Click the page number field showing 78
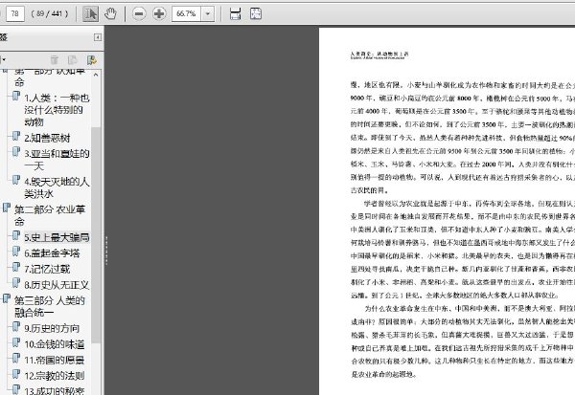Image resolution: width=575 pixels, height=395 pixels. click(x=15, y=14)
